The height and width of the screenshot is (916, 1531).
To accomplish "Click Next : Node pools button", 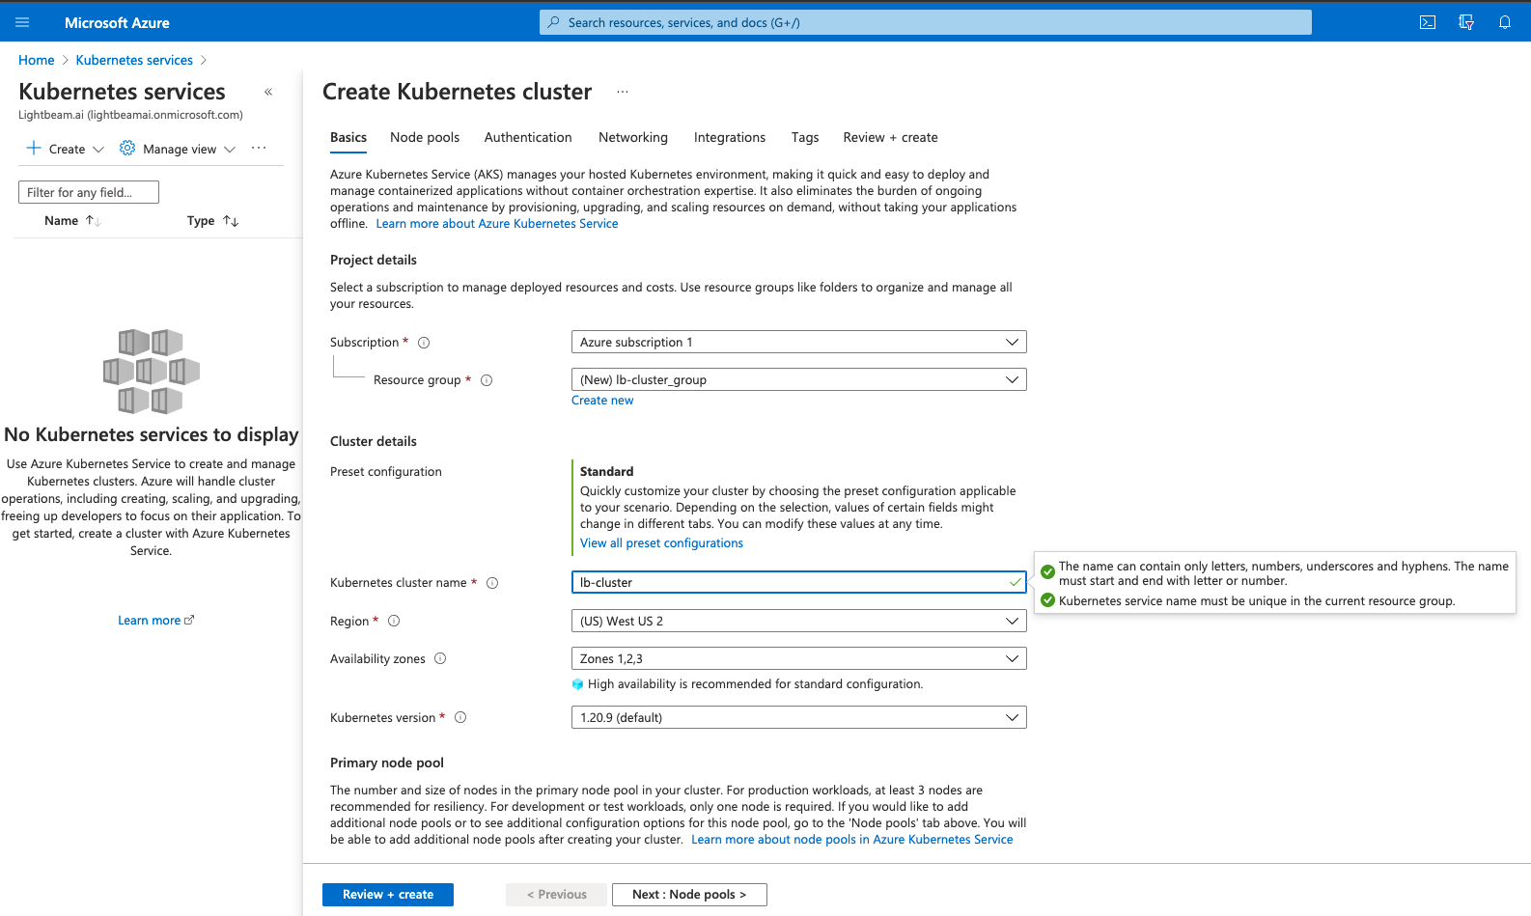I will [x=689, y=895].
